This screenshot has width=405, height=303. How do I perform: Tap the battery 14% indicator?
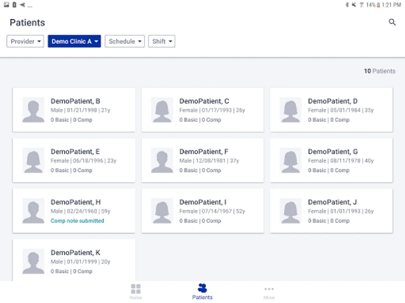(x=373, y=5)
